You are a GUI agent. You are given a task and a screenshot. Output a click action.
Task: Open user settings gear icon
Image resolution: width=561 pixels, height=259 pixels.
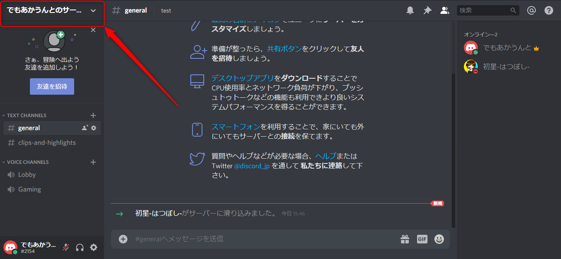(x=94, y=247)
